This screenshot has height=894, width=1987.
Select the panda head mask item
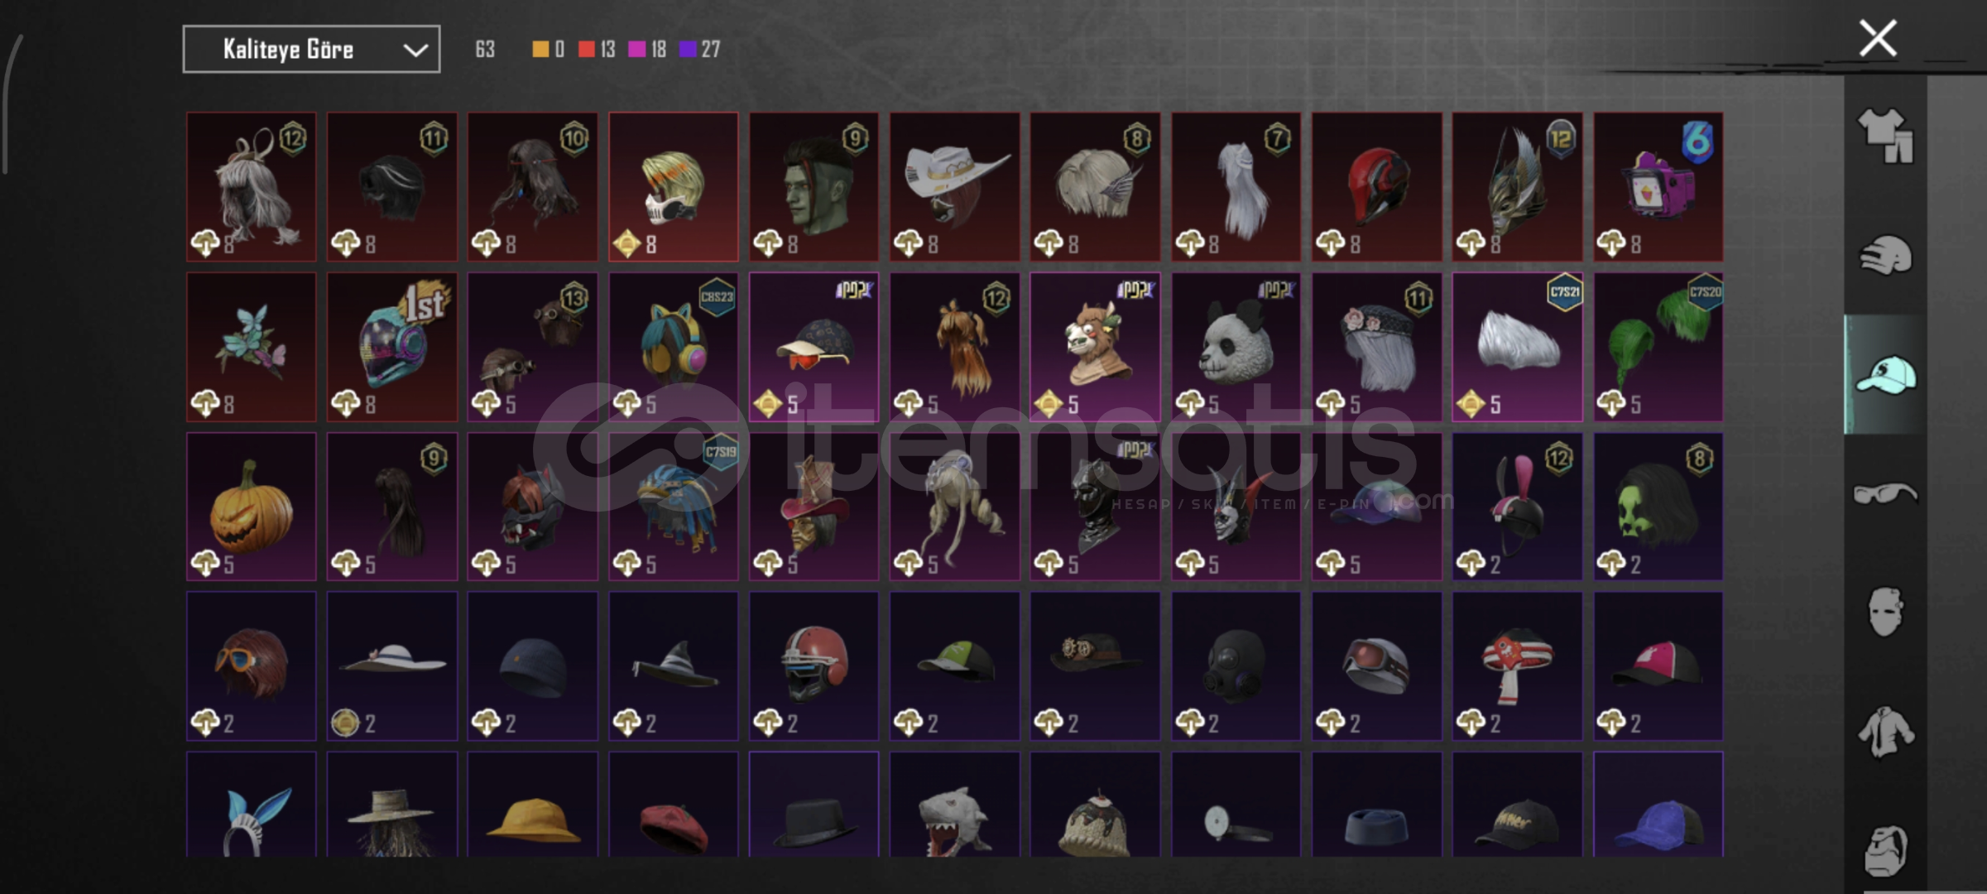click(1236, 347)
